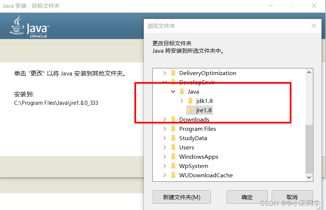Click the Java Oracle logo
The image size is (326, 210).
pyautogui.click(x=29, y=26)
